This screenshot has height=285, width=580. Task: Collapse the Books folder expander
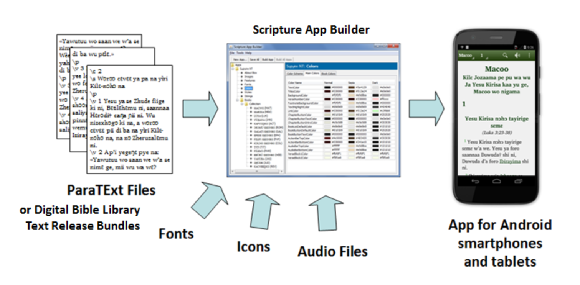[x=237, y=100]
